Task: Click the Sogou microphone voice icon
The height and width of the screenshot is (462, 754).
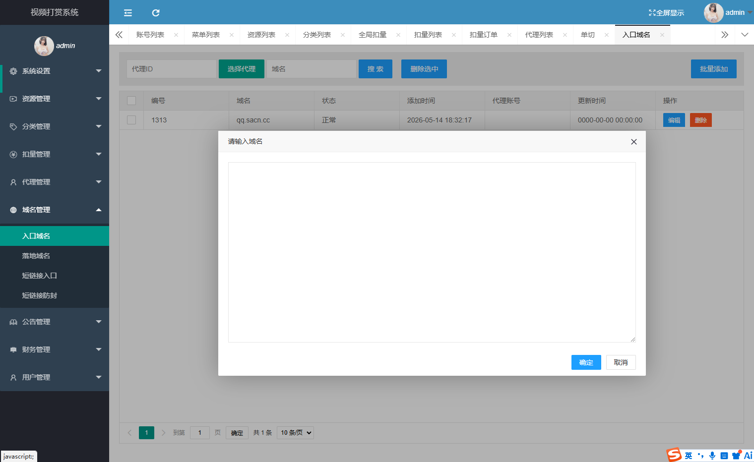Action: [712, 456]
